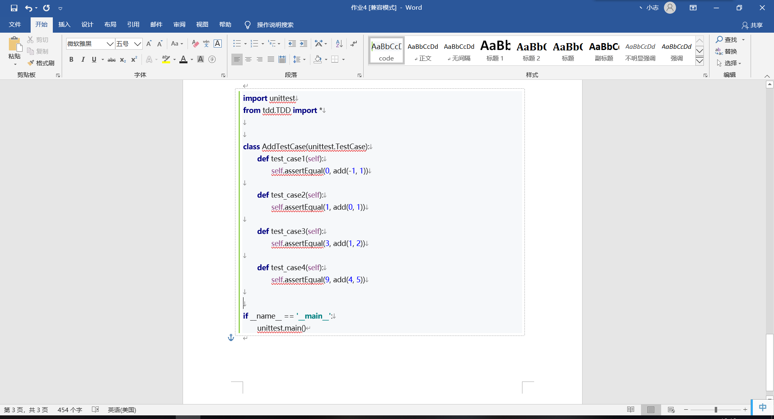Toggle italic formatting
The image size is (774, 419).
(x=83, y=59)
